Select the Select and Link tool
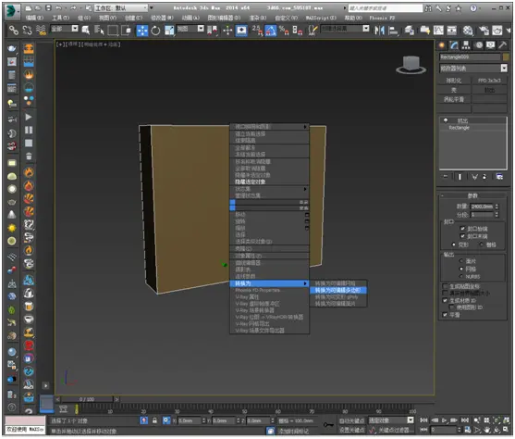The image size is (515, 439). point(14,31)
